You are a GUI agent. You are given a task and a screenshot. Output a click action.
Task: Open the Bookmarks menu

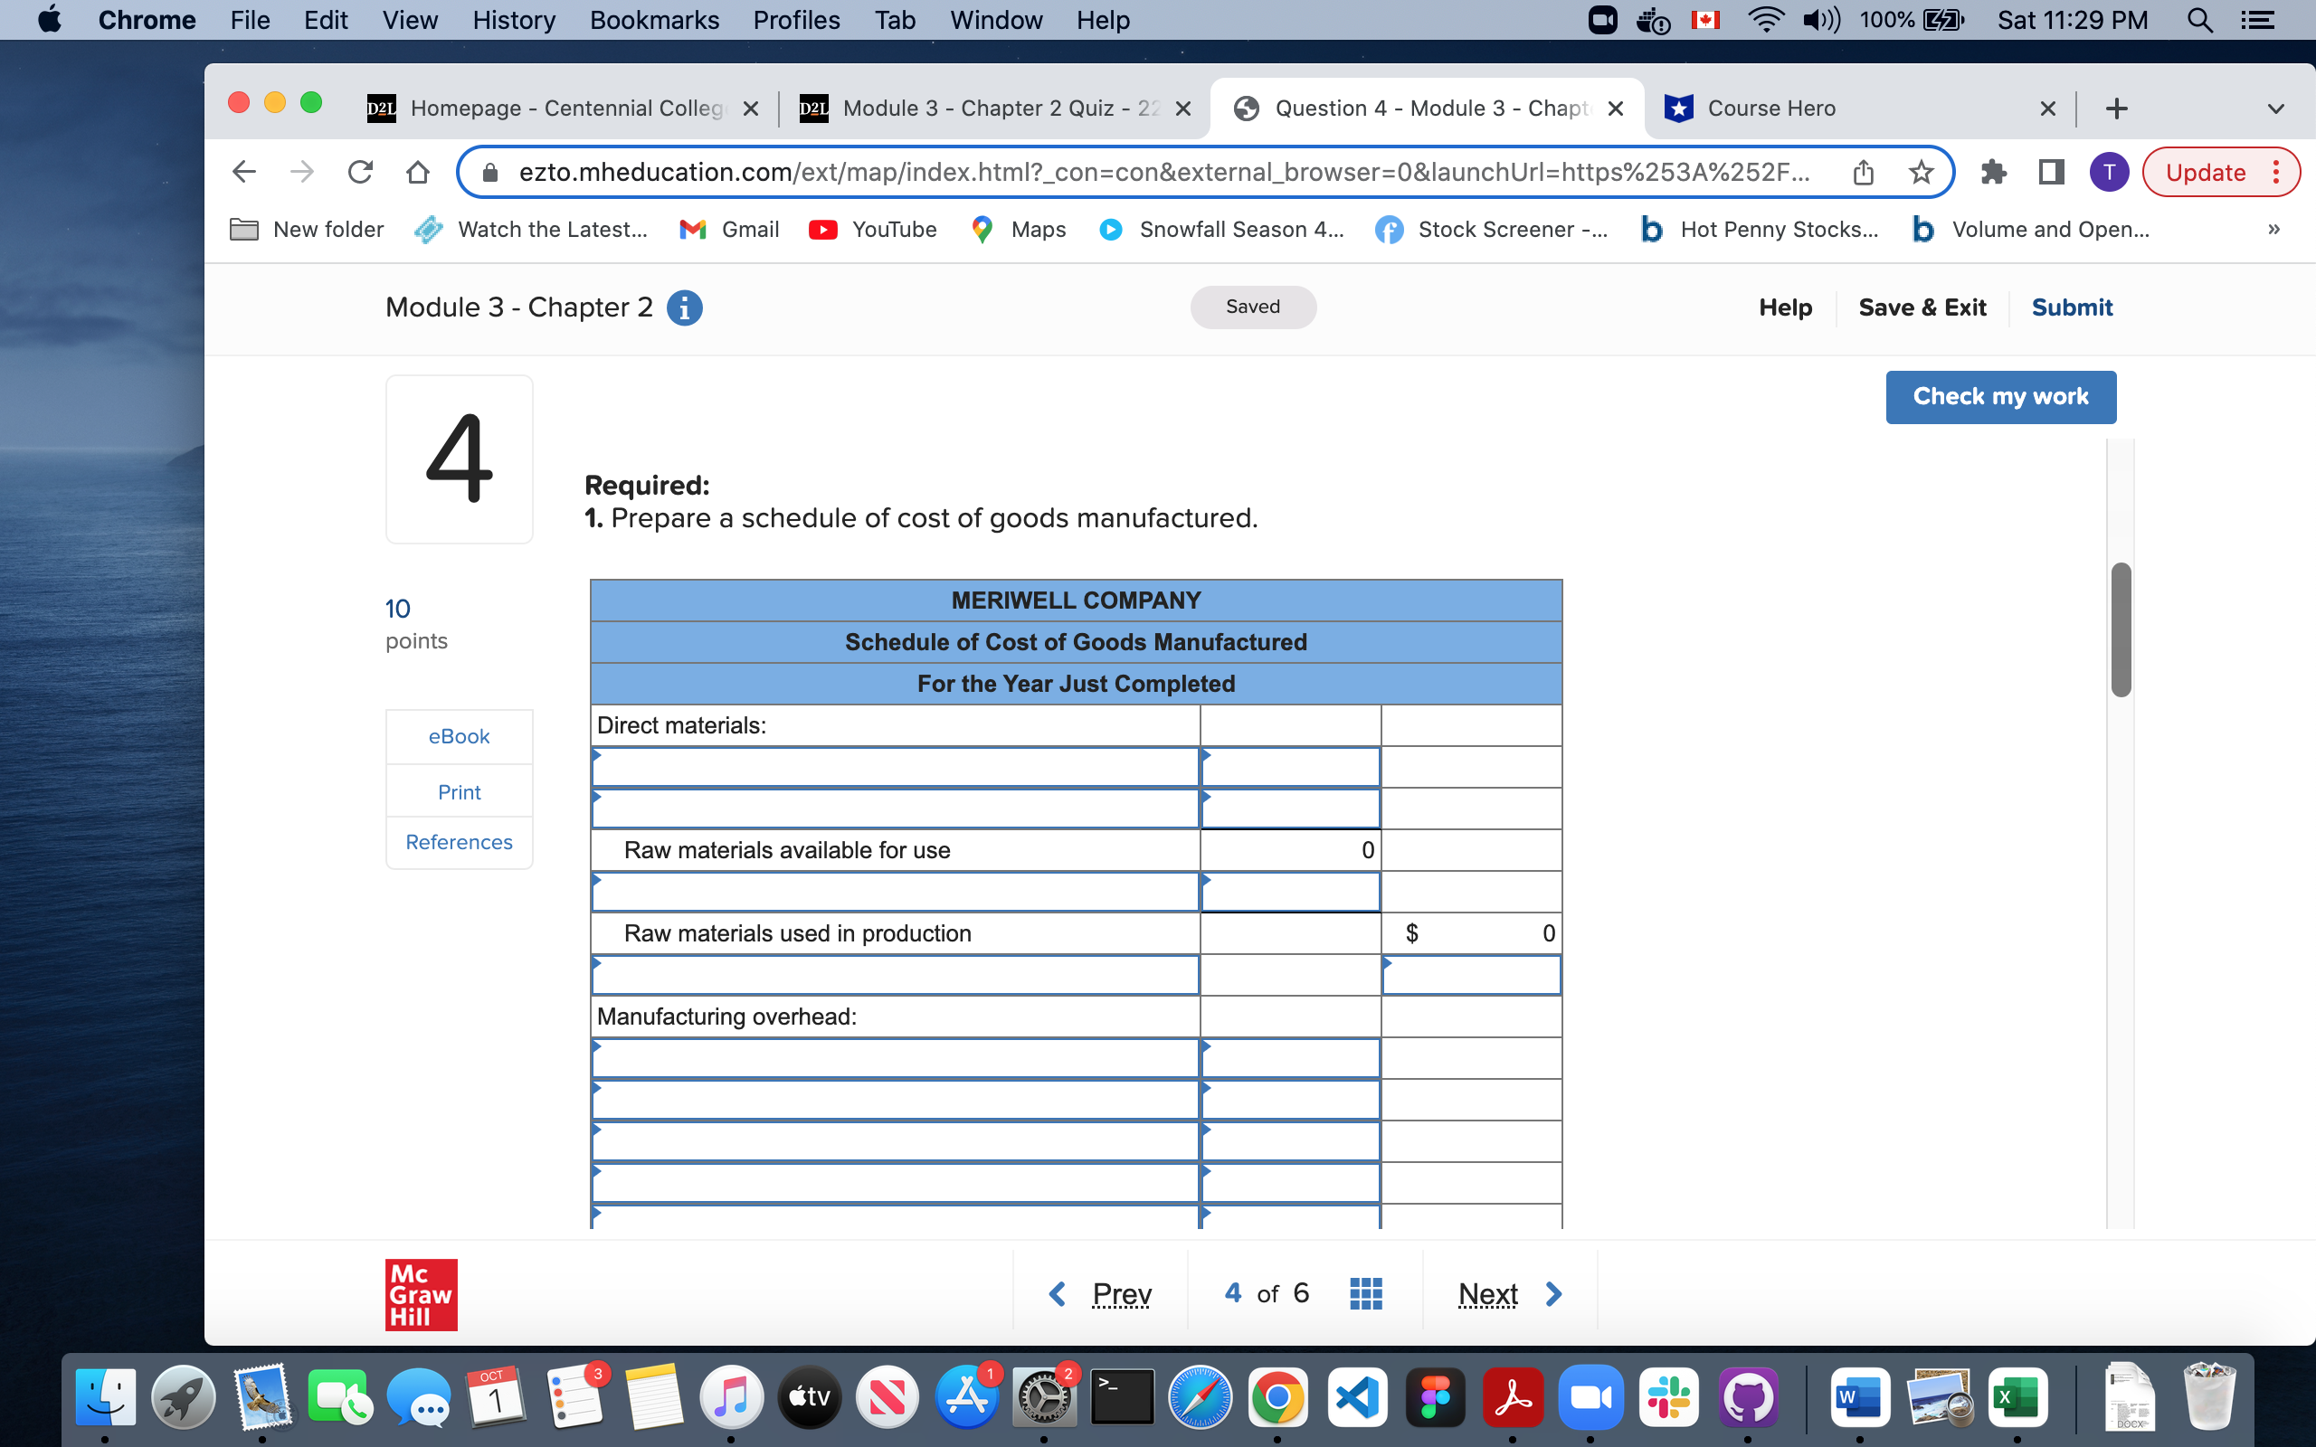click(x=655, y=20)
